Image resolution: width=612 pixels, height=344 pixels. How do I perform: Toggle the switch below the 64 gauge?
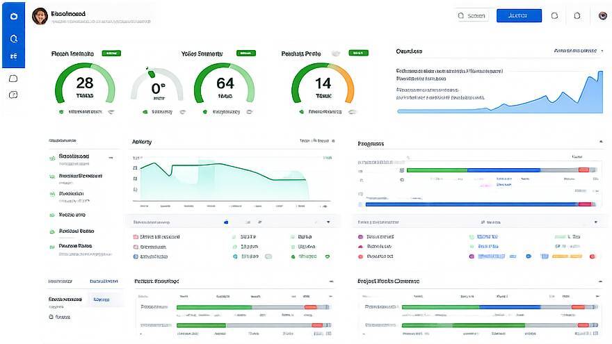pos(250,112)
